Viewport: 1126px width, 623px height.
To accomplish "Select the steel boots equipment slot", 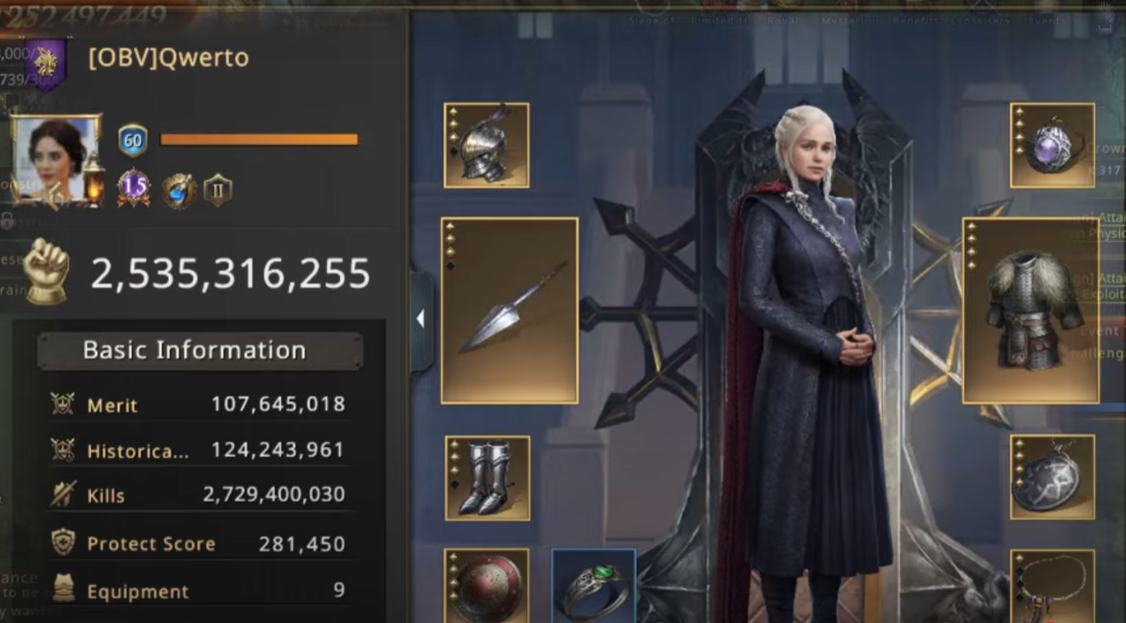I will tap(487, 477).
